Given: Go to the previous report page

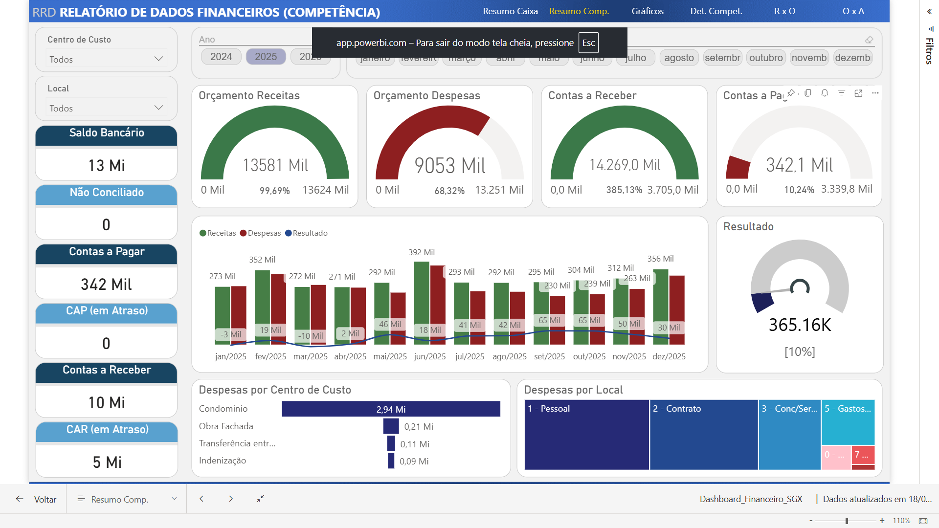Looking at the screenshot, I should [x=201, y=499].
